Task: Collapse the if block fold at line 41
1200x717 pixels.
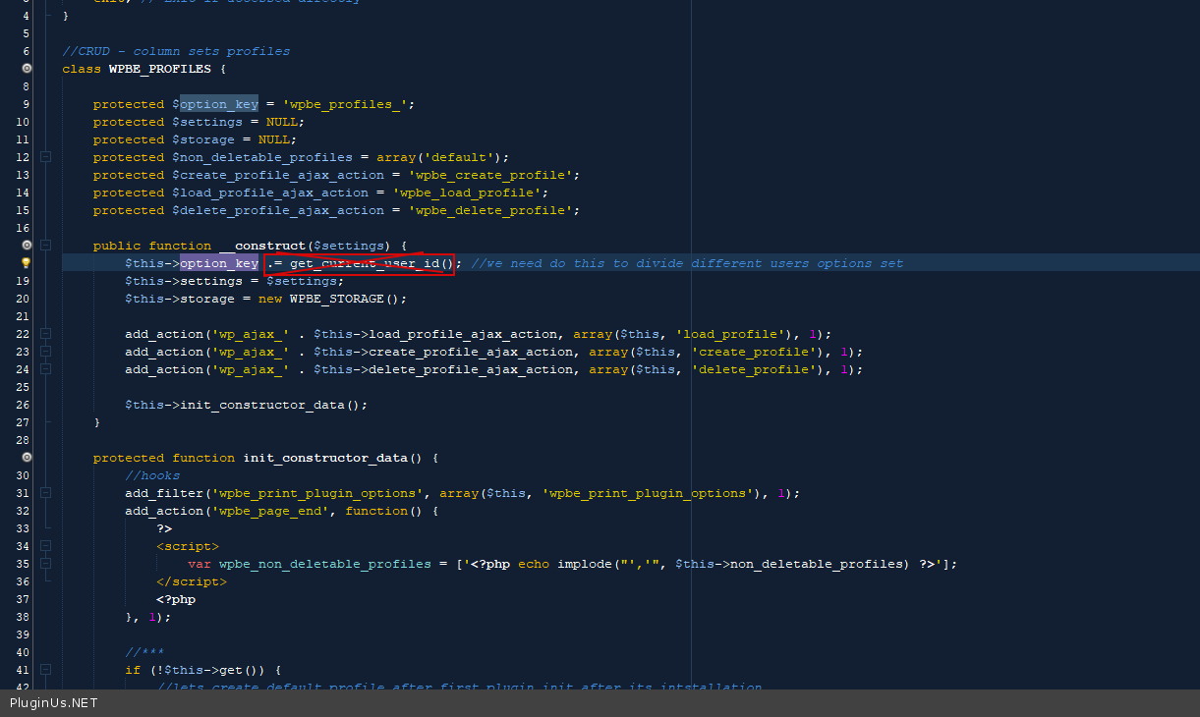Action: pos(45,670)
